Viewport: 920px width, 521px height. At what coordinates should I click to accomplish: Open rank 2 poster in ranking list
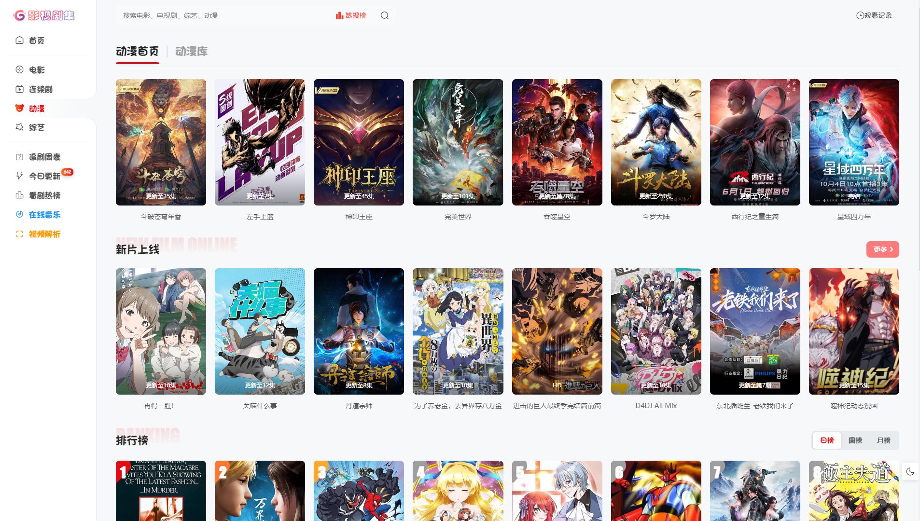(260, 491)
